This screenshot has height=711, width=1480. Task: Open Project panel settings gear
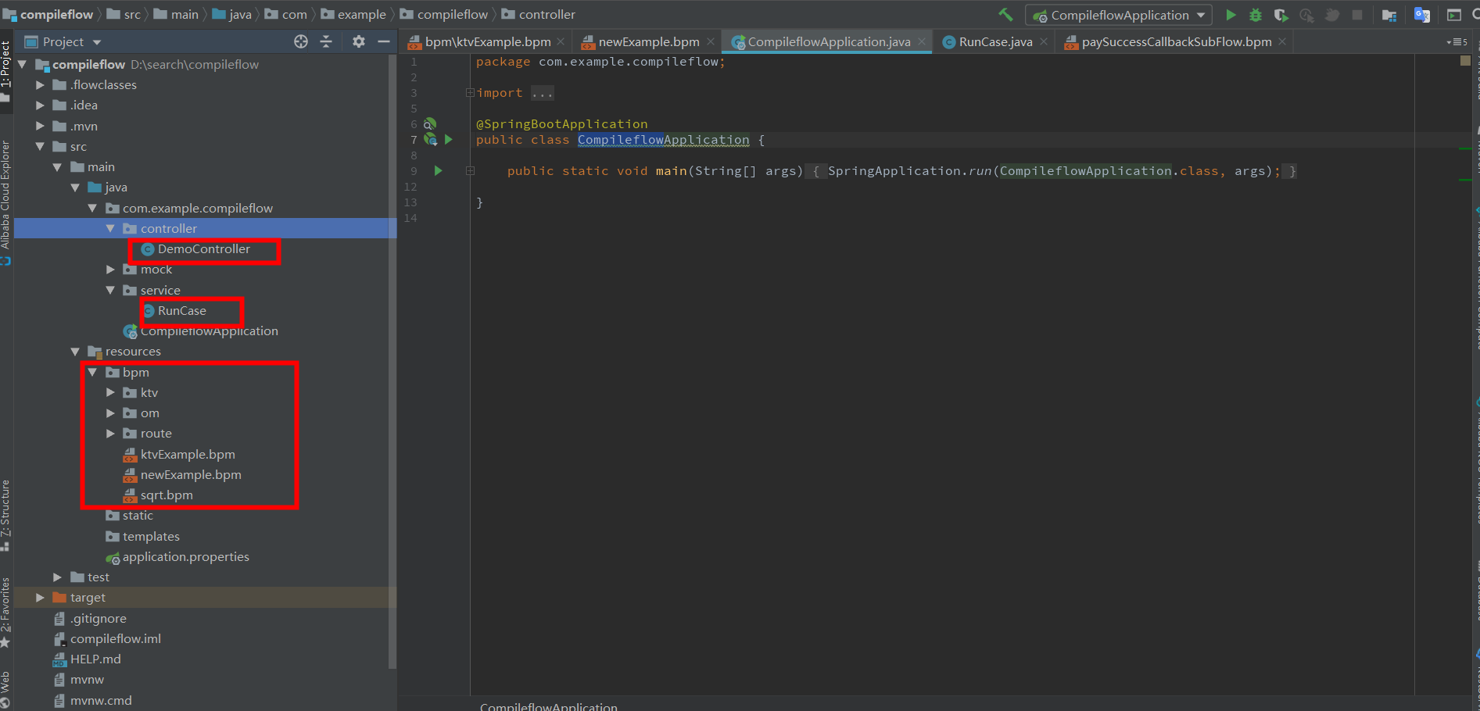tap(359, 41)
